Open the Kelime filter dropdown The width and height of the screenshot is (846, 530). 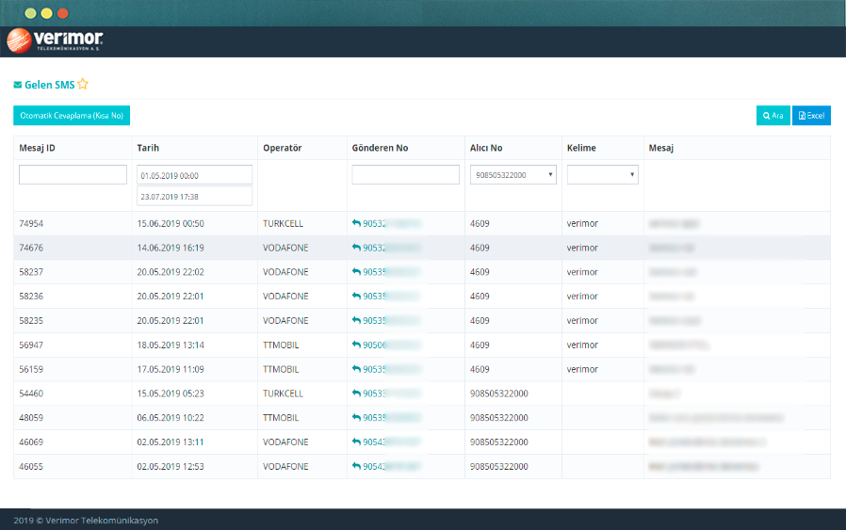(x=602, y=175)
